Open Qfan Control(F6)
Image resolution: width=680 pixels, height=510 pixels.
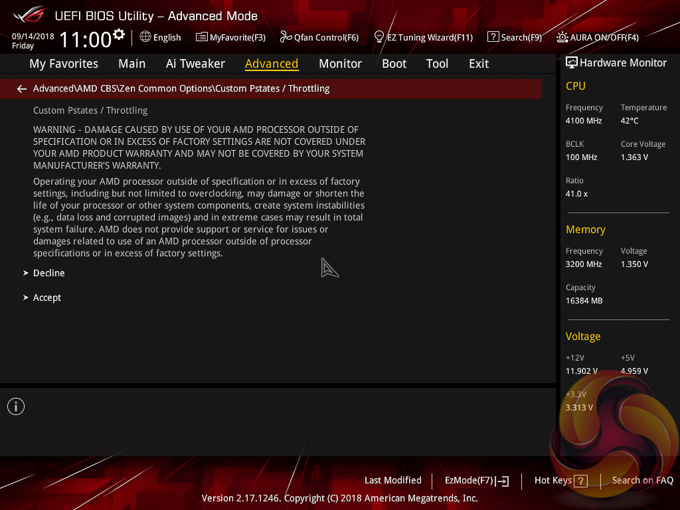[326, 38]
